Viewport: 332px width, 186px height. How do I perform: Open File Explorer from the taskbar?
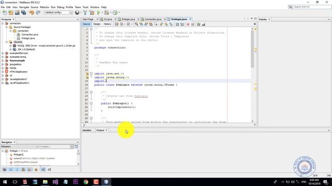pos(45,182)
